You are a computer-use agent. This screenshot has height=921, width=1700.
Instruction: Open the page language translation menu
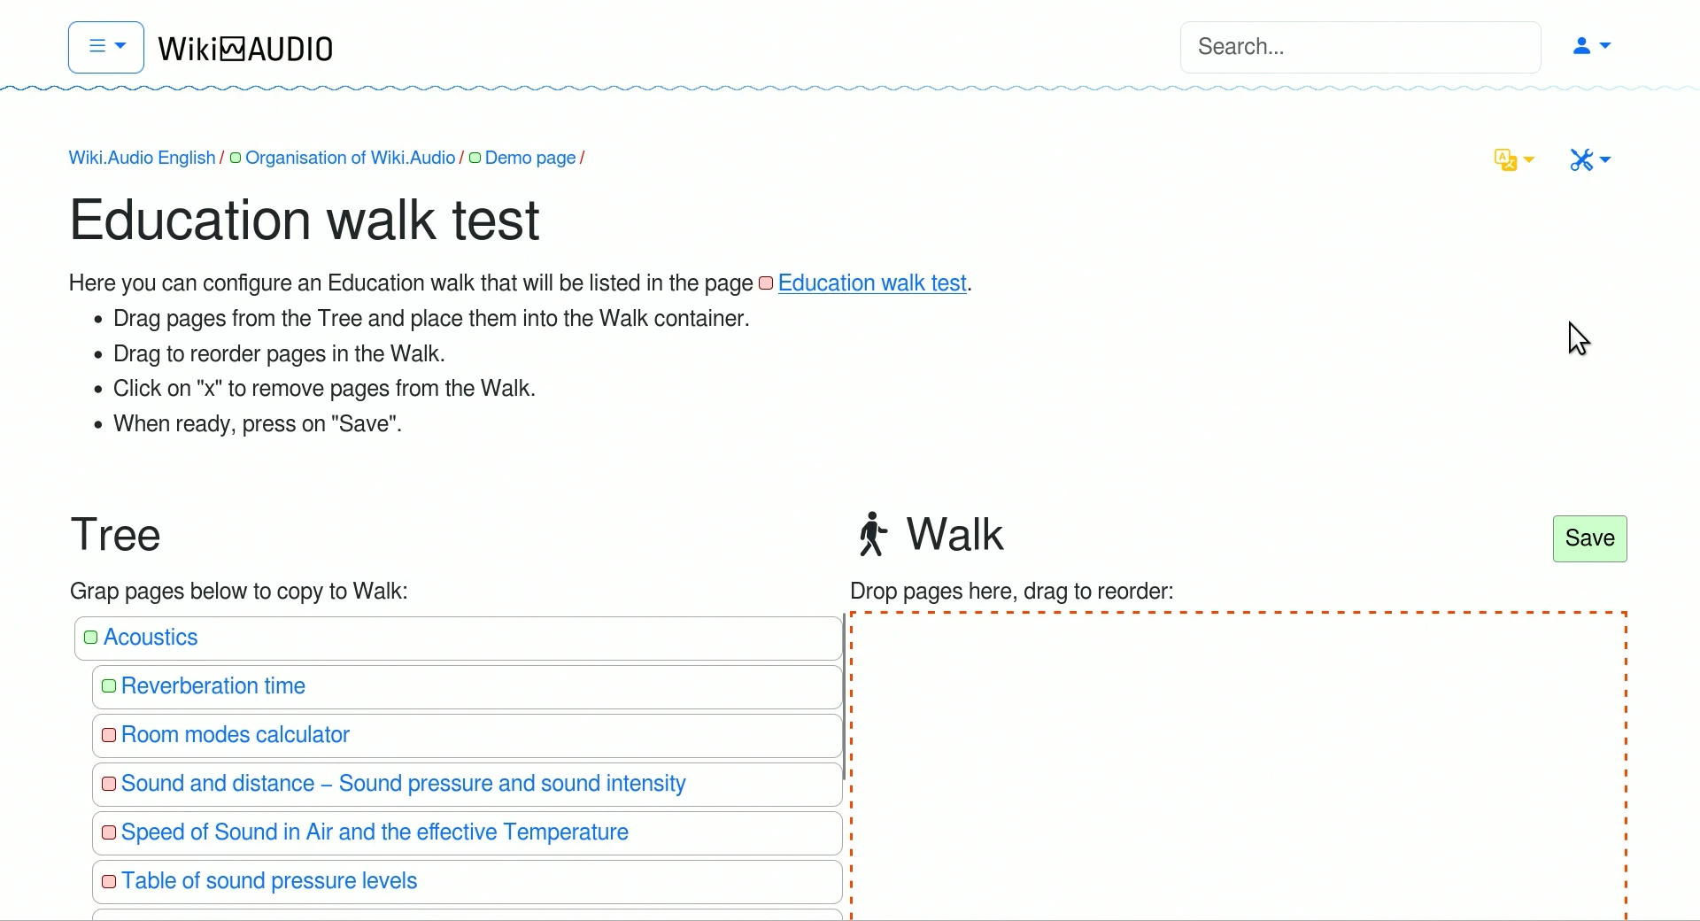(x=1515, y=160)
